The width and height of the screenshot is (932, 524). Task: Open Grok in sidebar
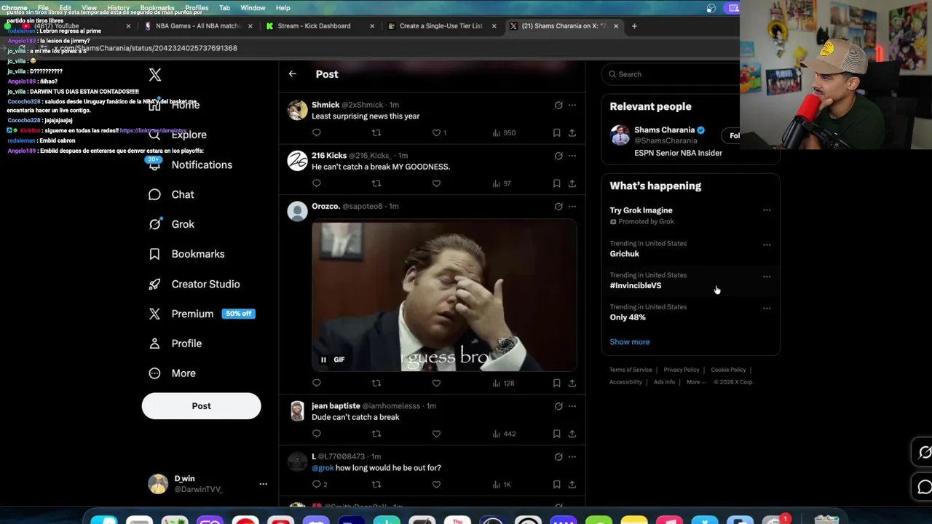172,224
